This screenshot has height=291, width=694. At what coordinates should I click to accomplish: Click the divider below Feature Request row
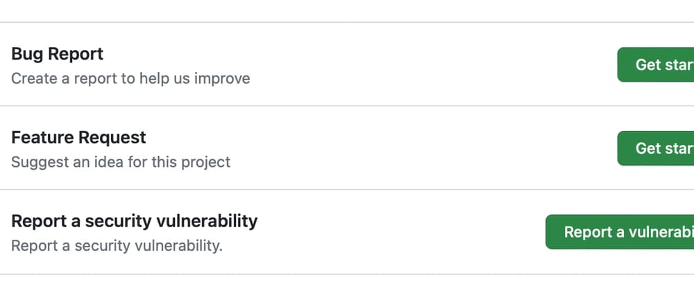pyautogui.click(x=347, y=189)
